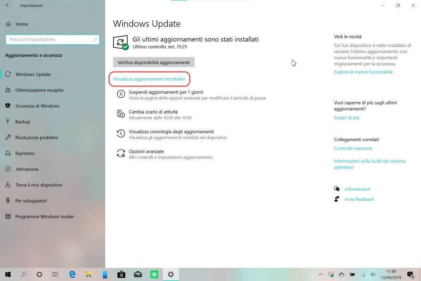Open Cambia orario di attività clock icon

(x=120, y=114)
